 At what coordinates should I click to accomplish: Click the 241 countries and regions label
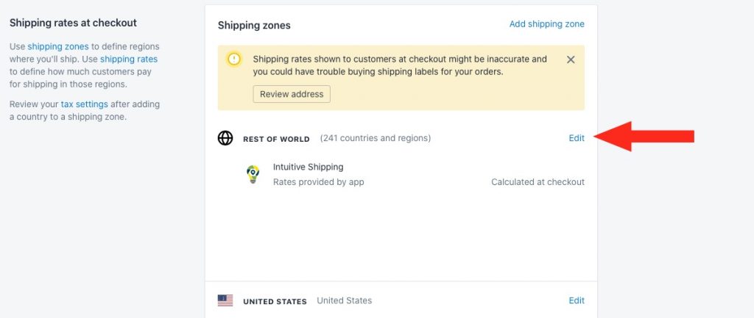(376, 138)
